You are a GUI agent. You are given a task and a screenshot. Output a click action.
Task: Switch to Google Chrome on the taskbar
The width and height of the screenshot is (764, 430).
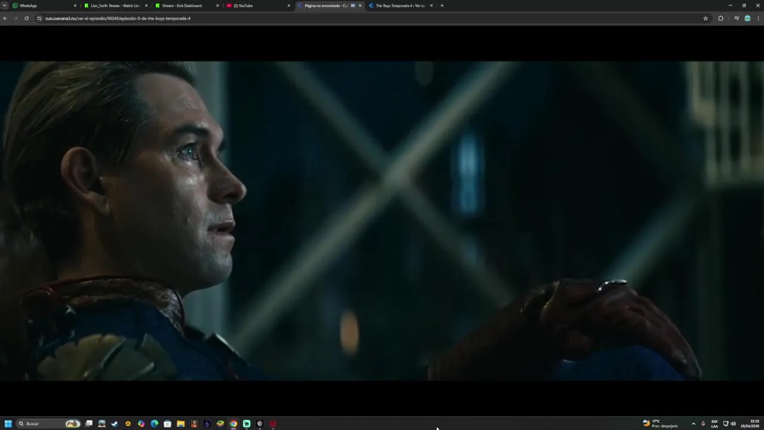tap(233, 423)
